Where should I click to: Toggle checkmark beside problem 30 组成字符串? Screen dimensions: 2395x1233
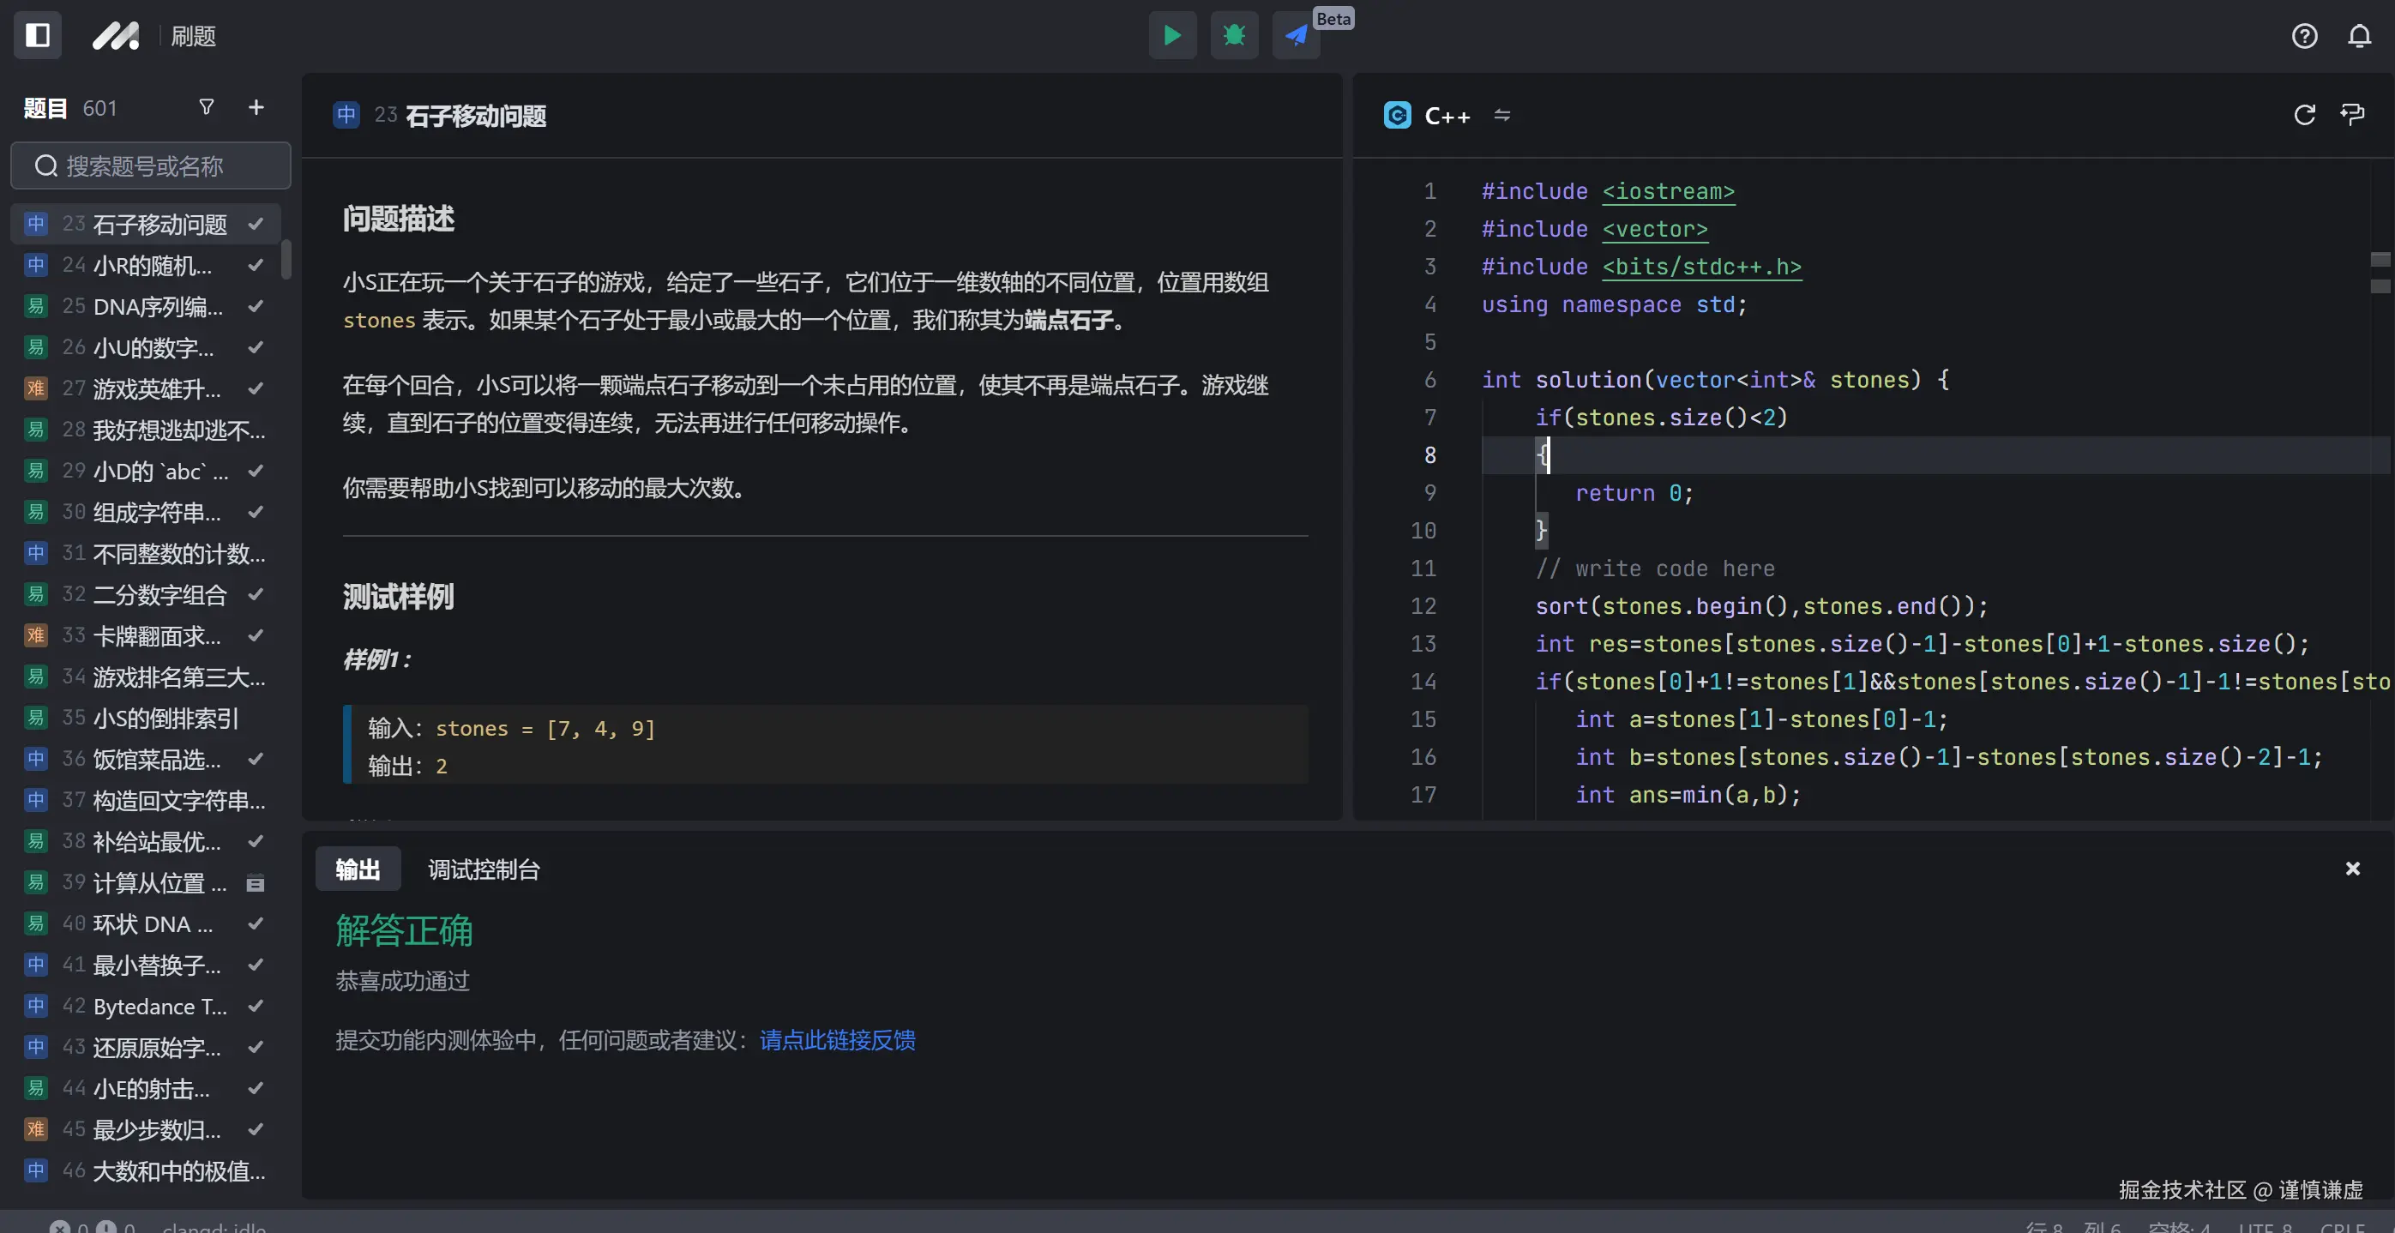[256, 511]
